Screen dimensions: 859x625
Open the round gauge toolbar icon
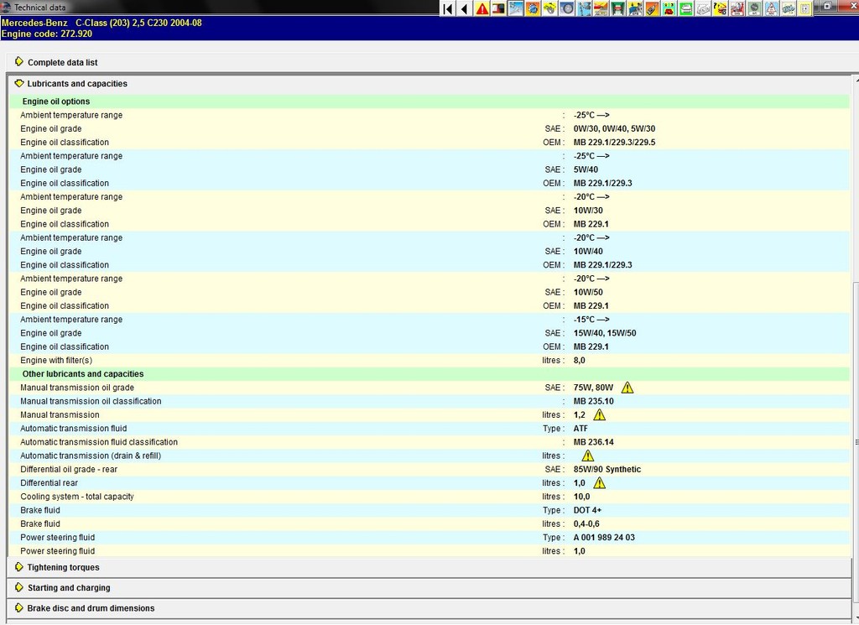pos(754,8)
